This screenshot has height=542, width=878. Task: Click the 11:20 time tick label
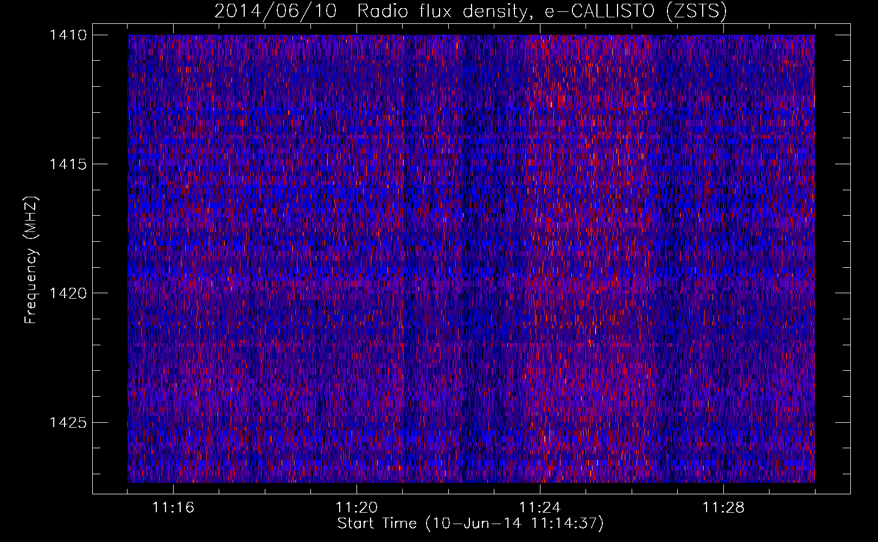point(357,508)
